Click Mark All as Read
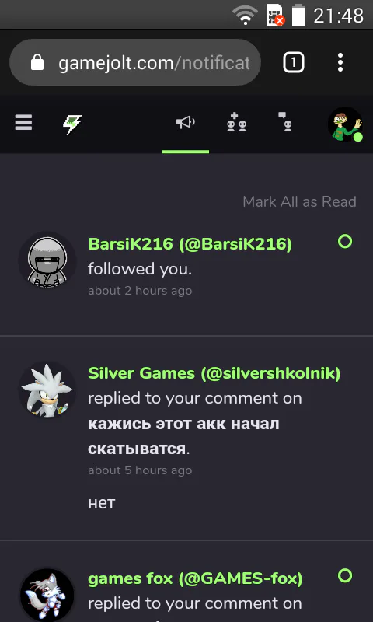 click(x=299, y=201)
